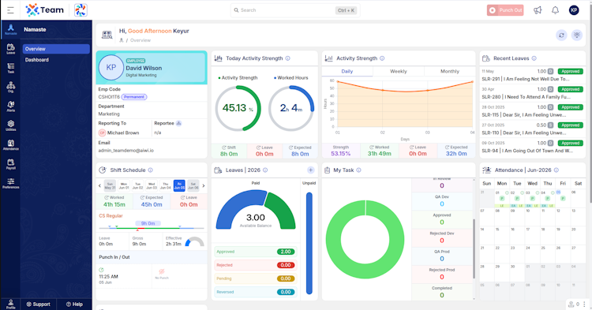Add a leave with the plus icon
This screenshot has width=592, height=310.
coord(310,170)
